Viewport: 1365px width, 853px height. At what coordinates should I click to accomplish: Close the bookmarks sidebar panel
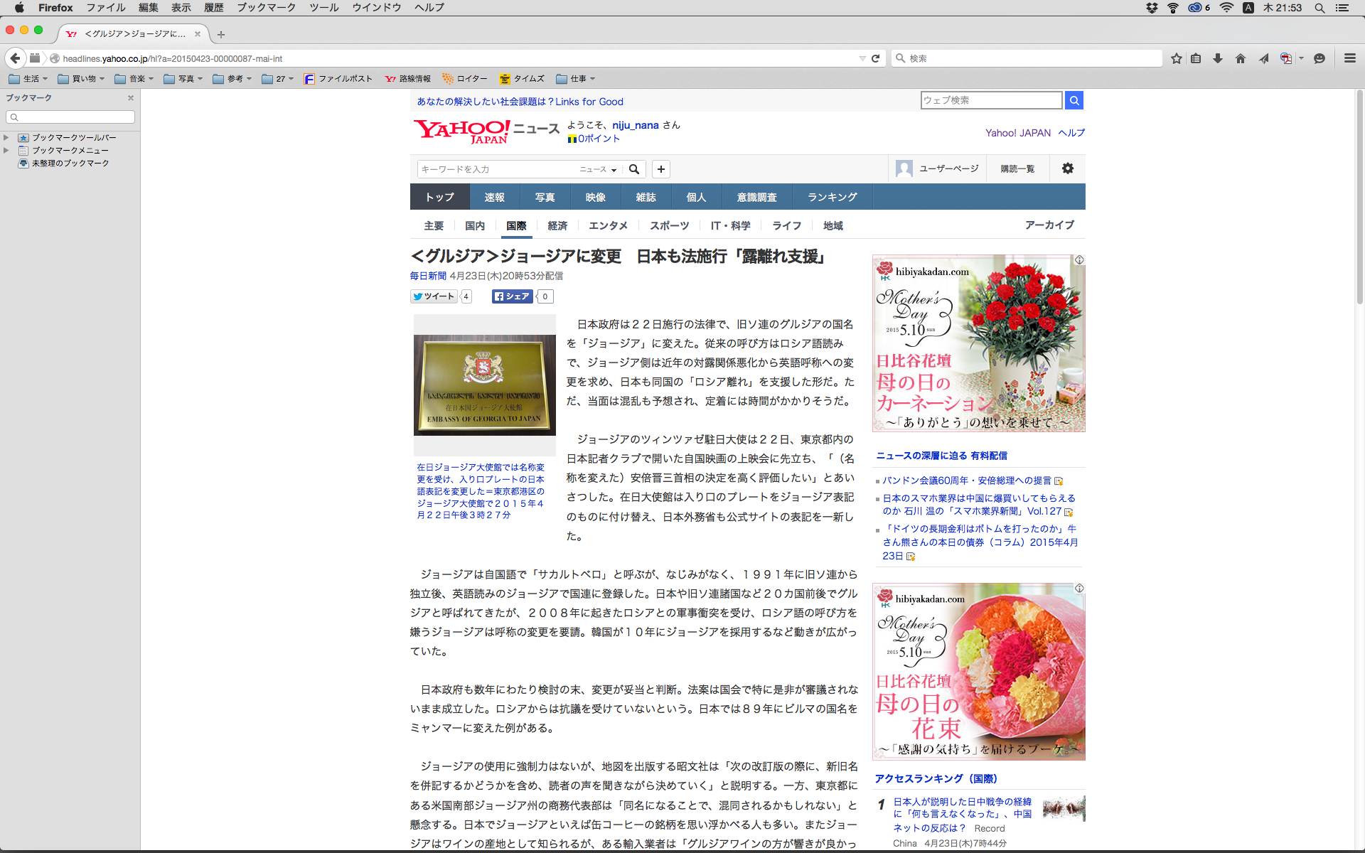click(x=131, y=98)
